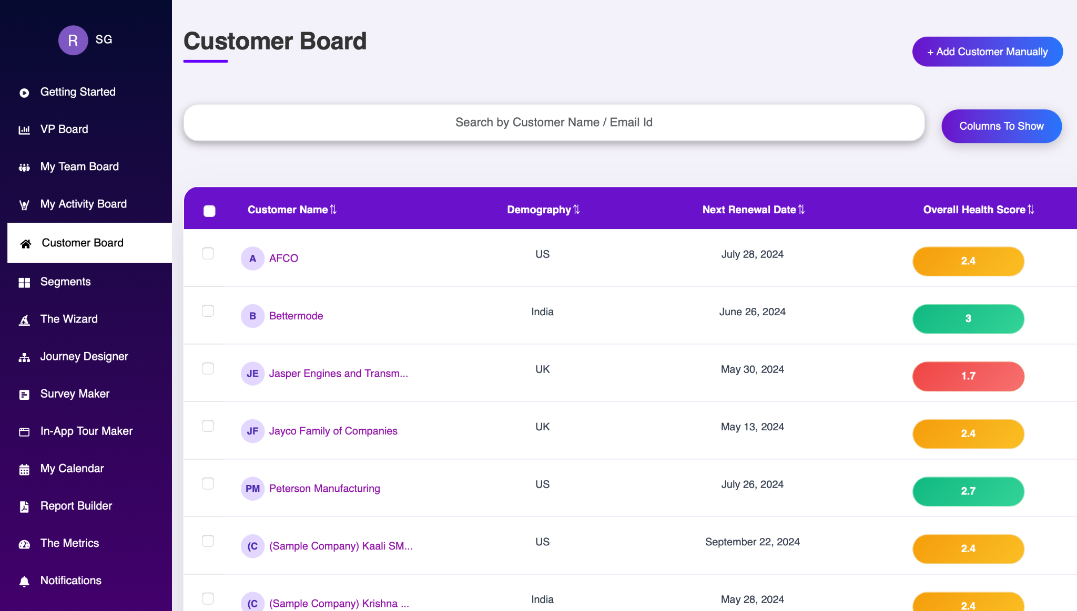Check the select-all checkbox in the table header
1077x611 pixels.
209,211
